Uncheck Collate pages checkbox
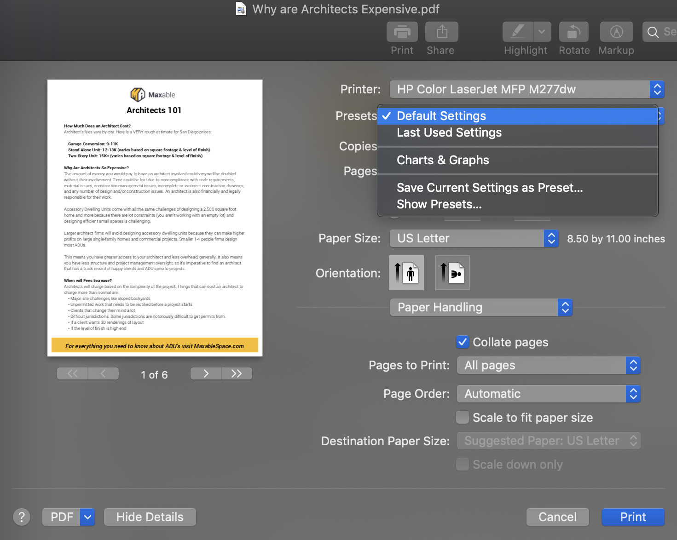 (463, 342)
